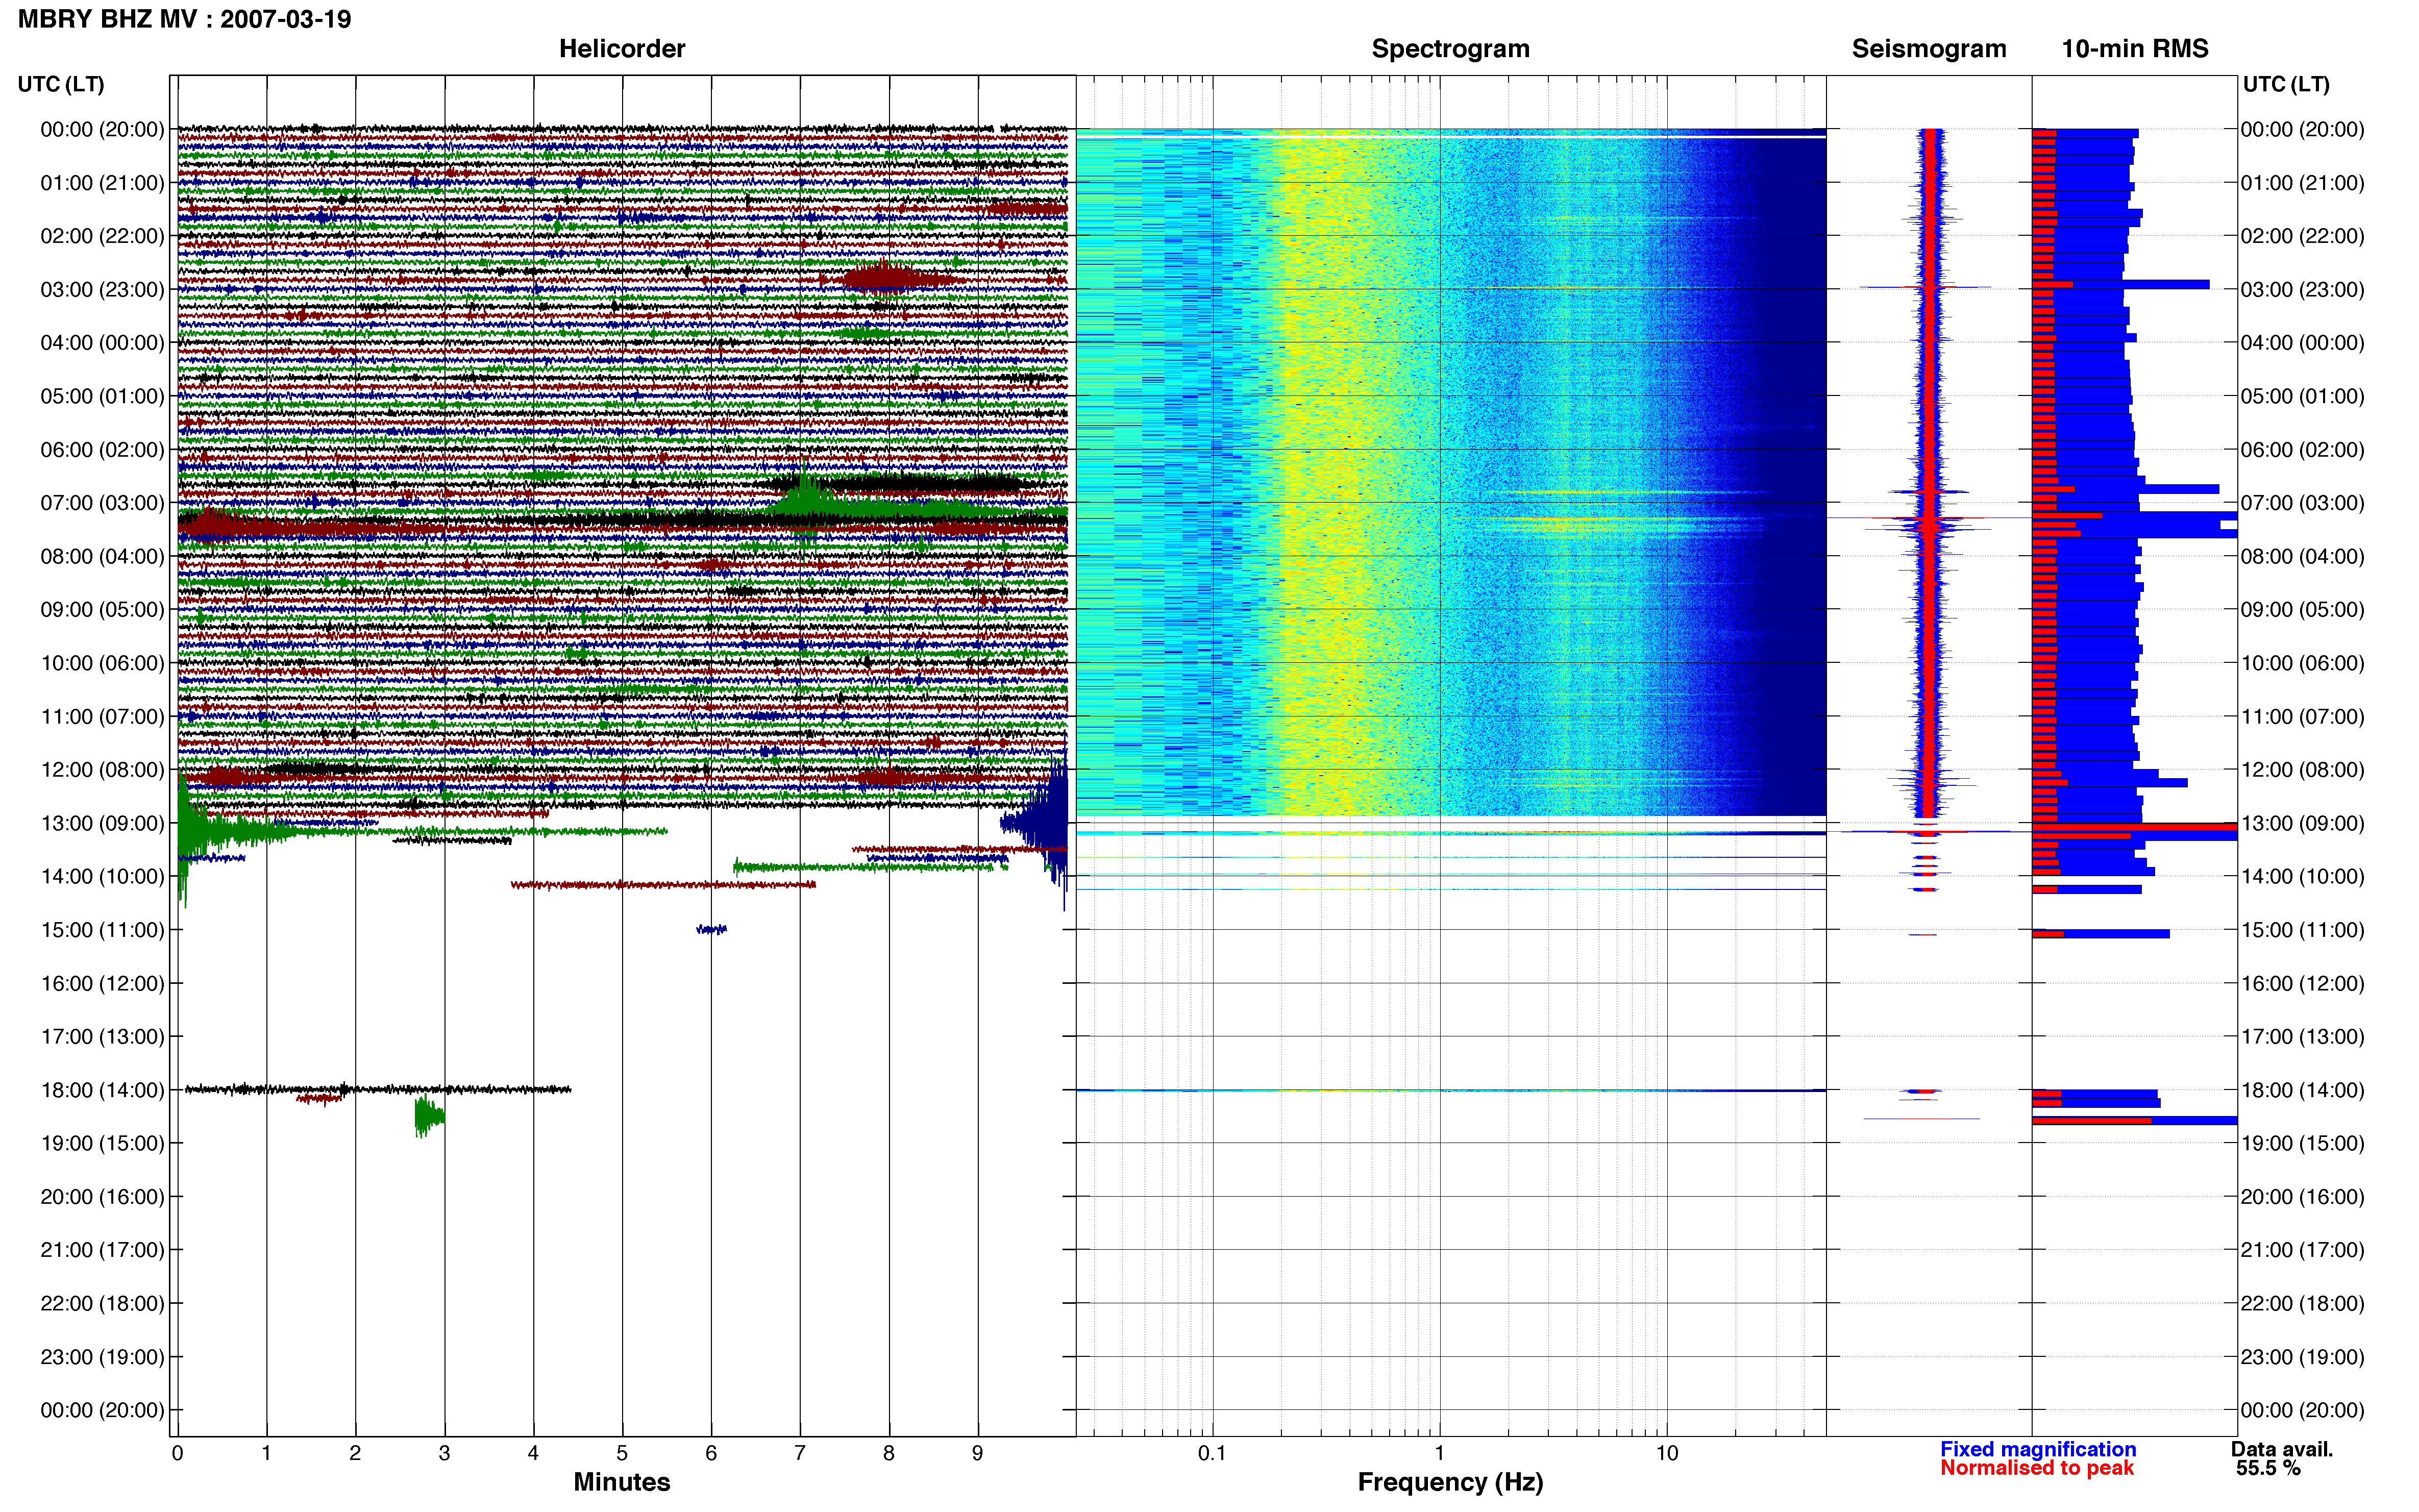Click the left '18:00 (14:00)' time label
Viewport: 2419px width, 1512px height.
[x=102, y=1090]
